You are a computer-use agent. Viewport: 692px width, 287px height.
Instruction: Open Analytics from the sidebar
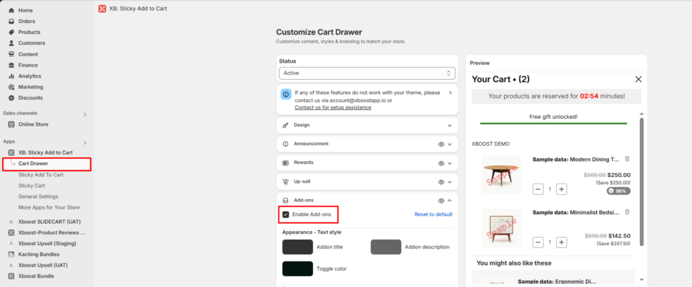coord(30,76)
